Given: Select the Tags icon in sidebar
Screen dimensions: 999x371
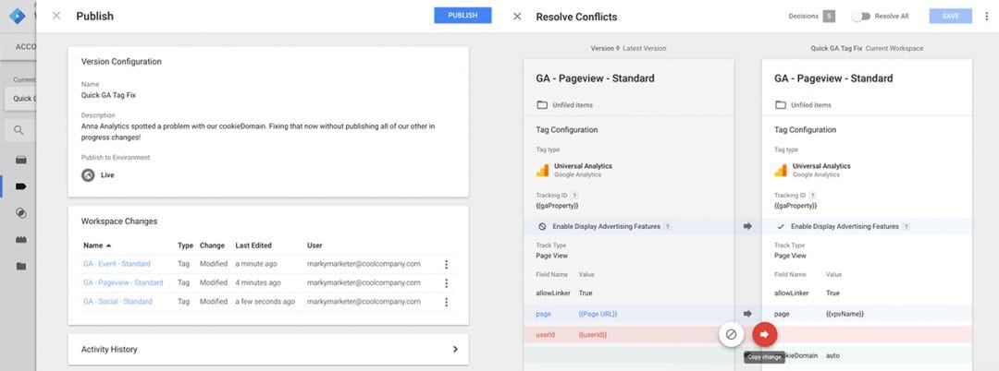Looking at the screenshot, I should click(x=21, y=186).
